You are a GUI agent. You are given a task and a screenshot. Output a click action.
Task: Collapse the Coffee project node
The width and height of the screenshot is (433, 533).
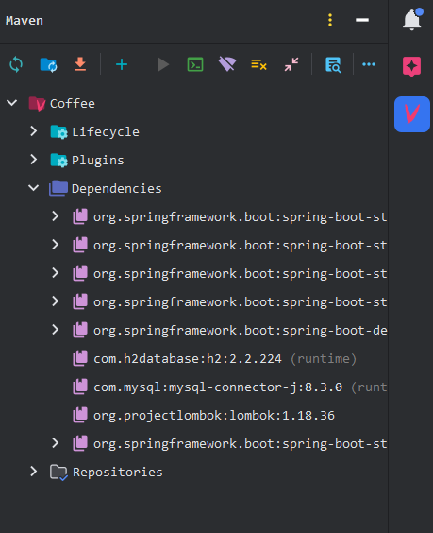[12, 103]
